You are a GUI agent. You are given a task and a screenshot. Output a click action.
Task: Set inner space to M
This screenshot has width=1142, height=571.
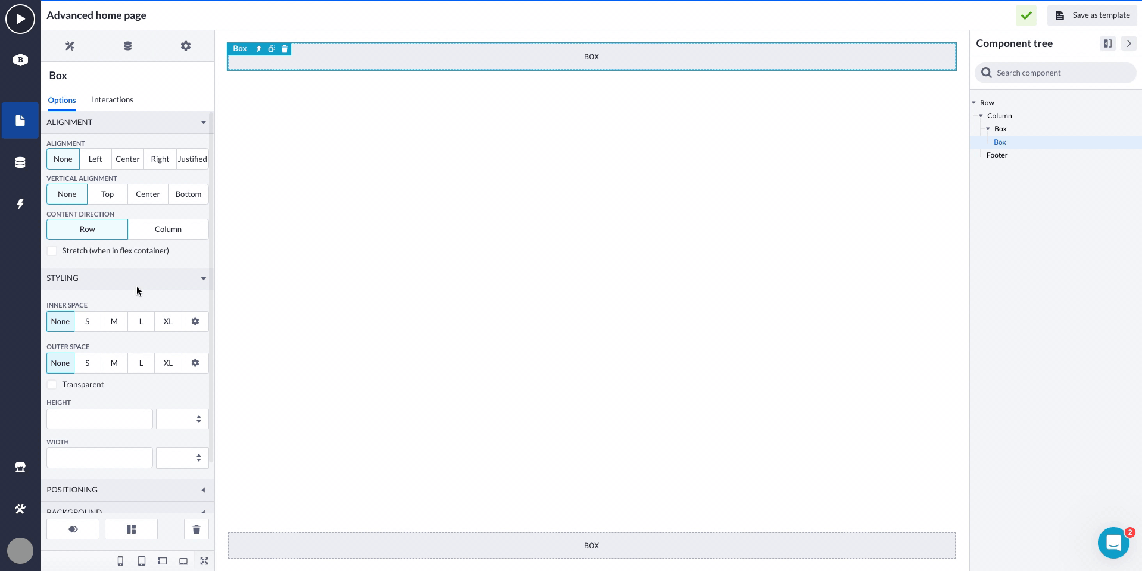pos(114,321)
